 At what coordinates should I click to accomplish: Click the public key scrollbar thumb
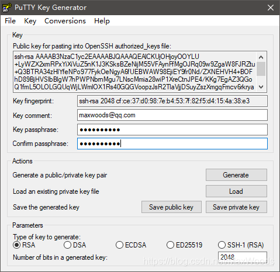pos(261,69)
